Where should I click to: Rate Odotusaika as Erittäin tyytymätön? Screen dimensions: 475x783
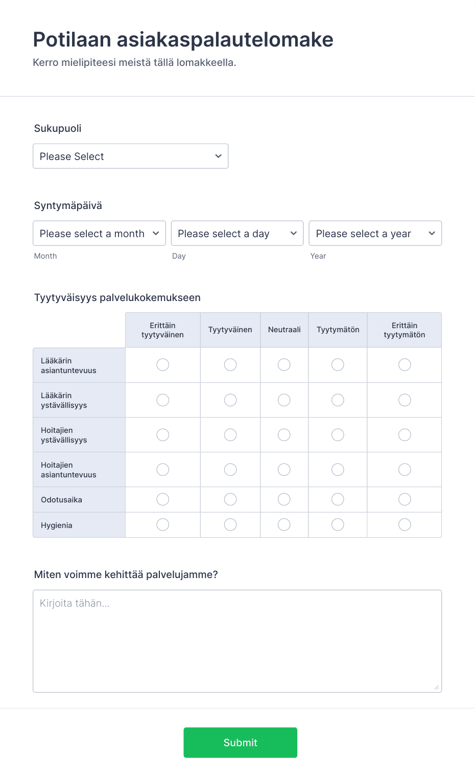(405, 499)
